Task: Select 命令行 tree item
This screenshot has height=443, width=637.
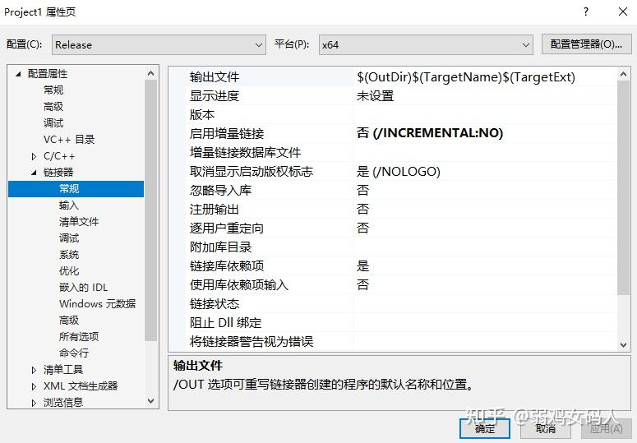Action: [73, 353]
